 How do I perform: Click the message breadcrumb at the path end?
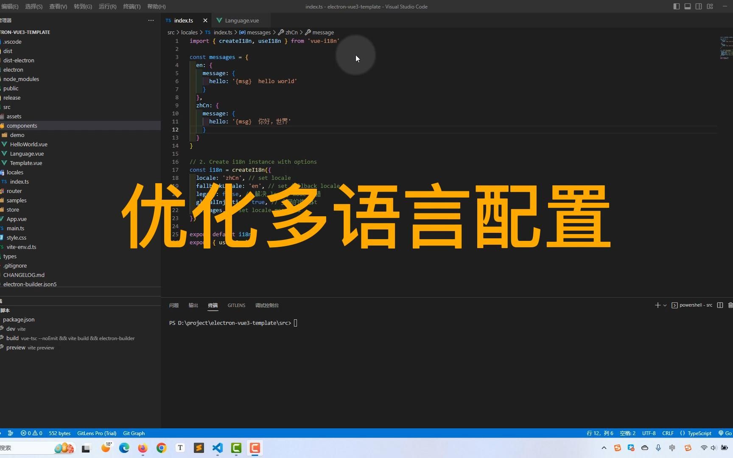tap(319, 32)
